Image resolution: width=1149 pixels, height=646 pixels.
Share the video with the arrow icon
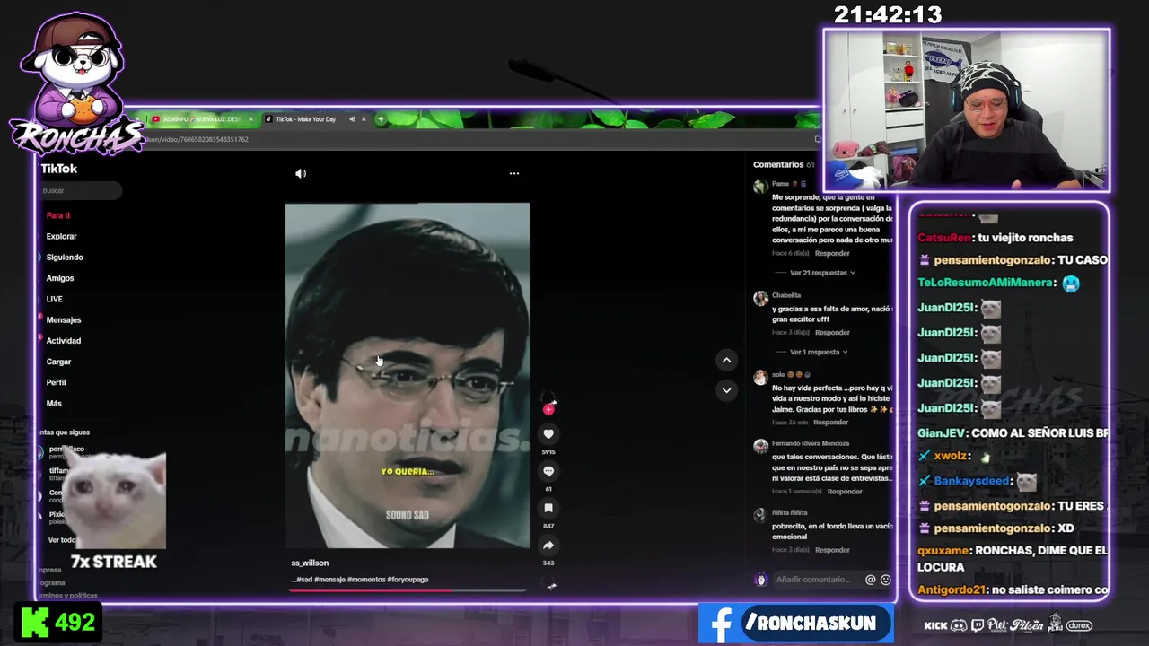(548, 546)
